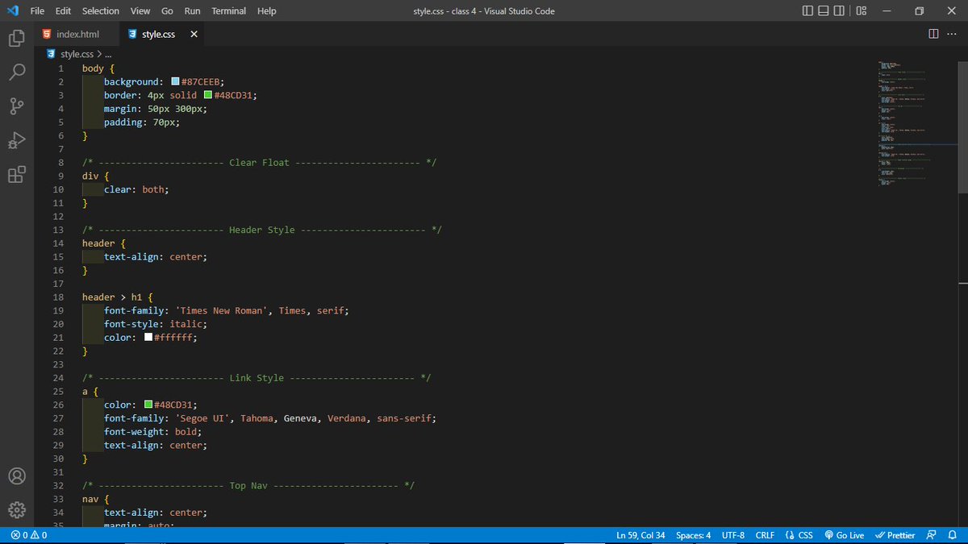Close the style.css tab
The image size is (968, 544).
tap(194, 34)
